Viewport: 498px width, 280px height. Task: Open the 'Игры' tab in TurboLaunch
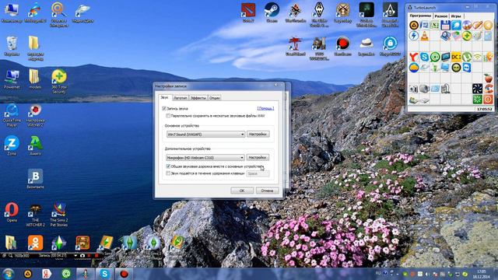point(456,16)
